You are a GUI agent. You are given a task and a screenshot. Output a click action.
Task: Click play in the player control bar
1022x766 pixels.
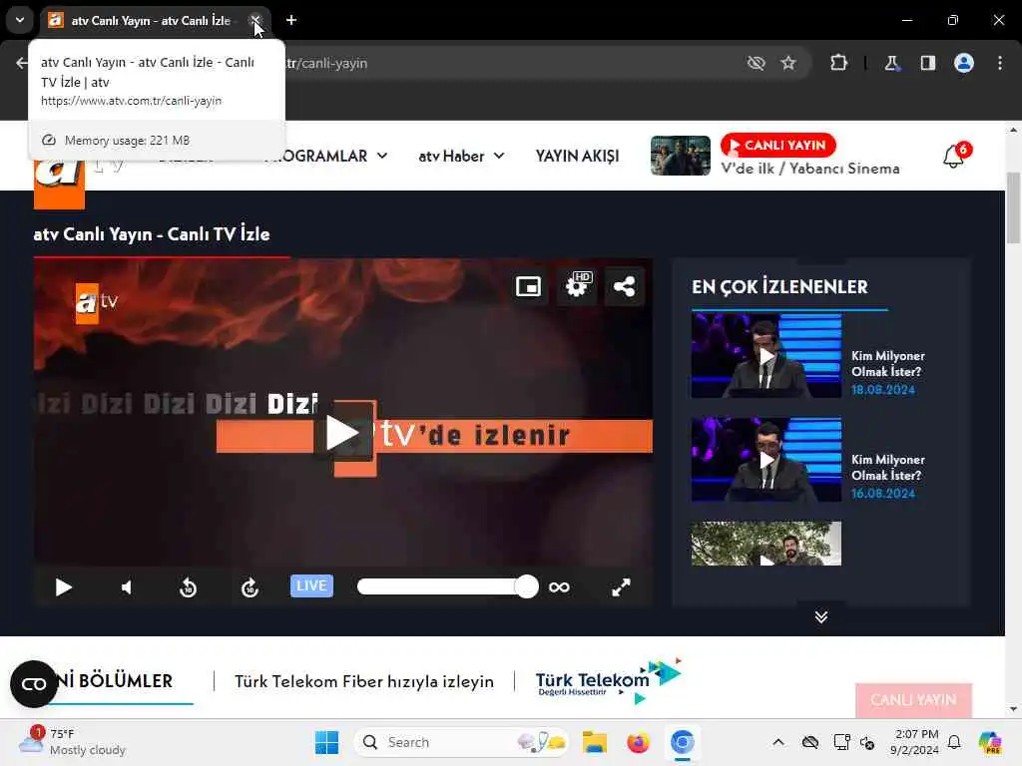click(x=63, y=587)
